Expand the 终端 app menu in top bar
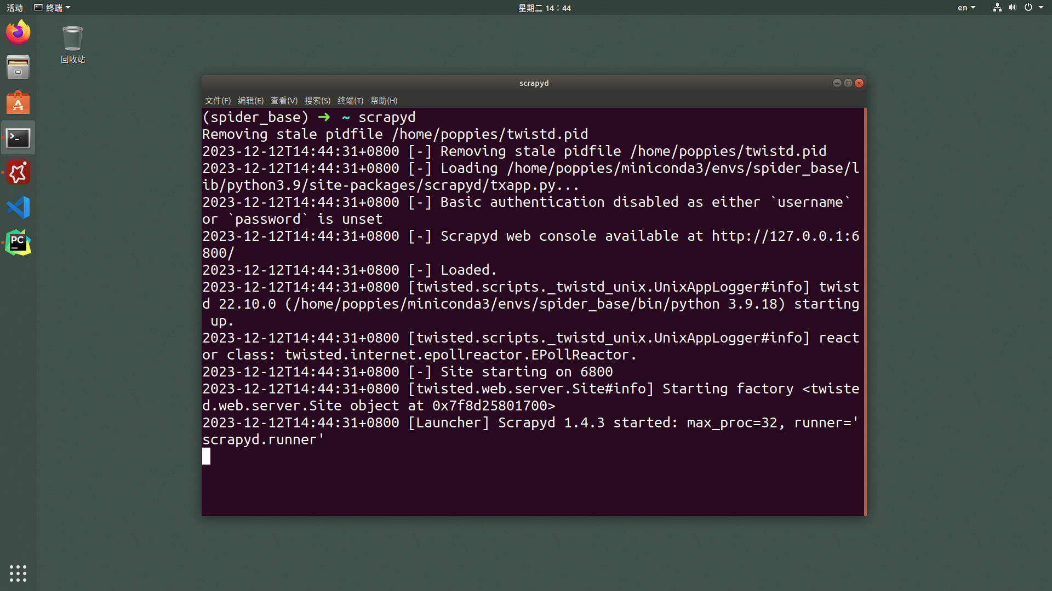Image resolution: width=1052 pixels, height=591 pixels. pos(53,8)
